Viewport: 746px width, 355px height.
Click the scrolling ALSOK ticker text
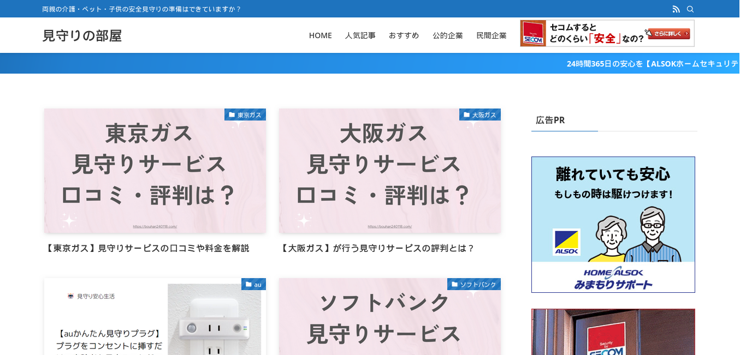pos(653,63)
